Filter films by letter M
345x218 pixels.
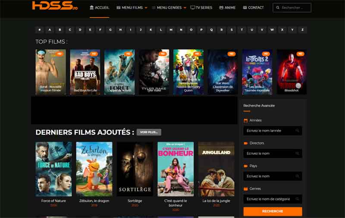pos(171,29)
